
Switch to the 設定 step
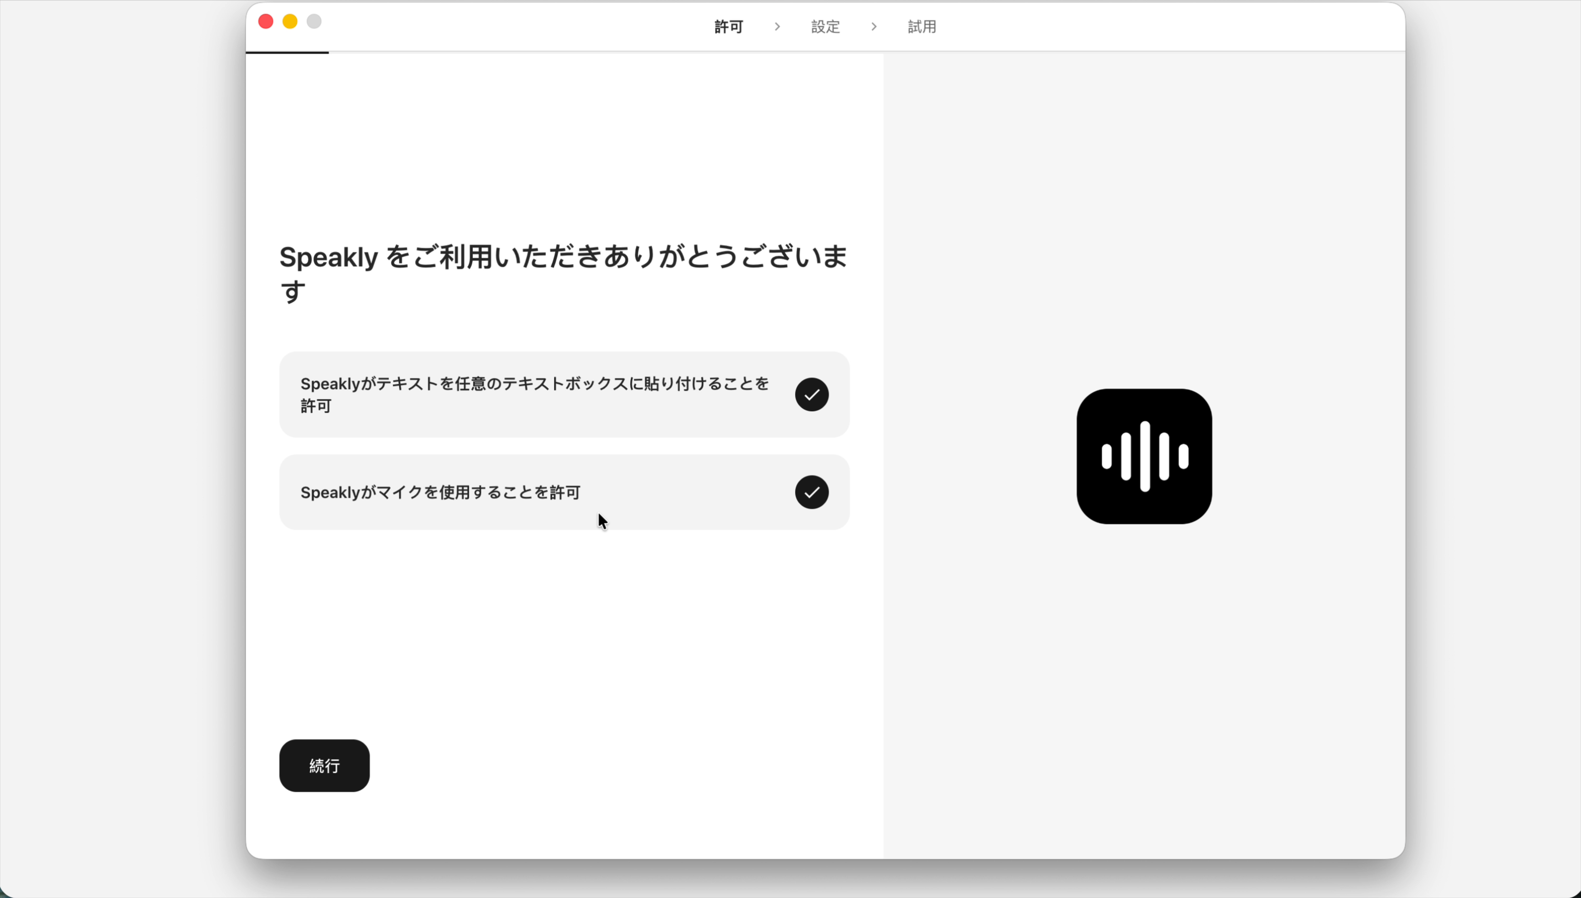click(825, 27)
